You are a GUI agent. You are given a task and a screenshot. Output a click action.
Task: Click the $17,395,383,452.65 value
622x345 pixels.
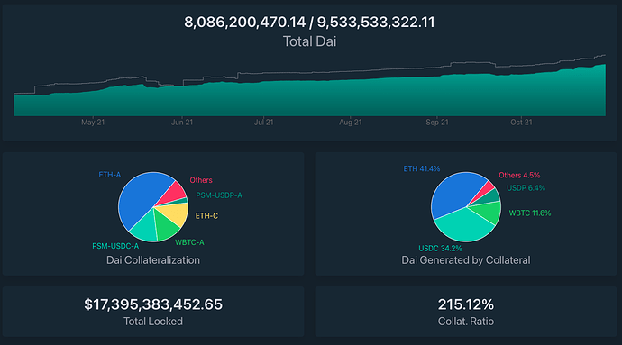pos(153,304)
